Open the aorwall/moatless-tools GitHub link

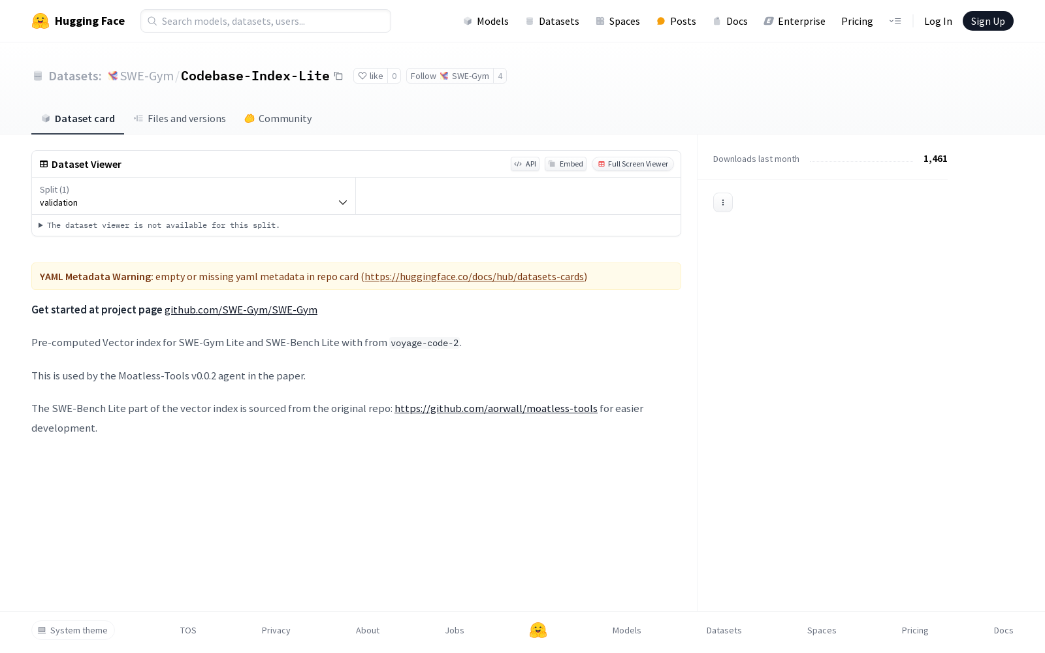coord(496,408)
